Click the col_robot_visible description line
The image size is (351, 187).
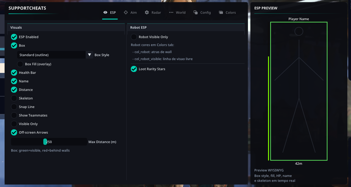[x=163, y=59]
